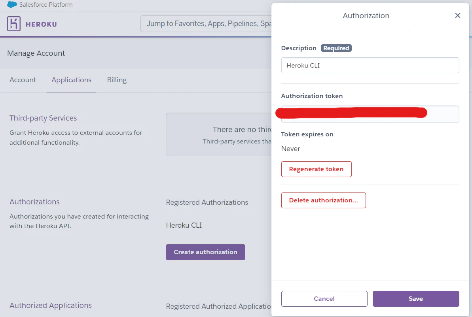The image size is (472, 317).
Task: Select the Manage Account heading
Action: tap(36, 53)
